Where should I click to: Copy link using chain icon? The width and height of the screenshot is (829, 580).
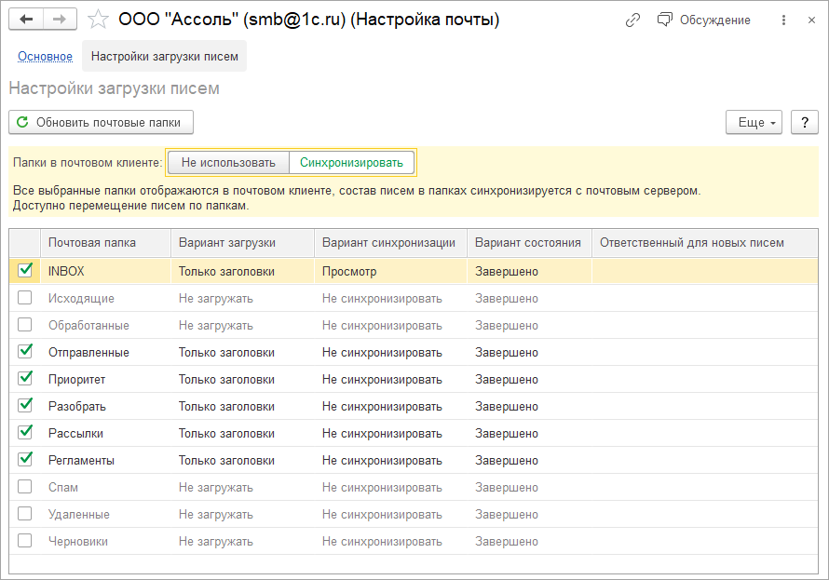632,20
